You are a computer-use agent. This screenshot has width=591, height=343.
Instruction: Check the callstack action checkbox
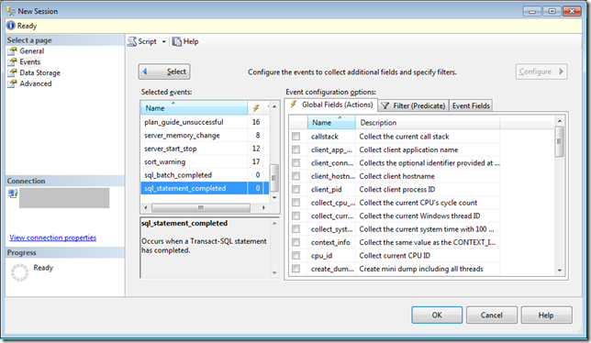click(x=295, y=137)
